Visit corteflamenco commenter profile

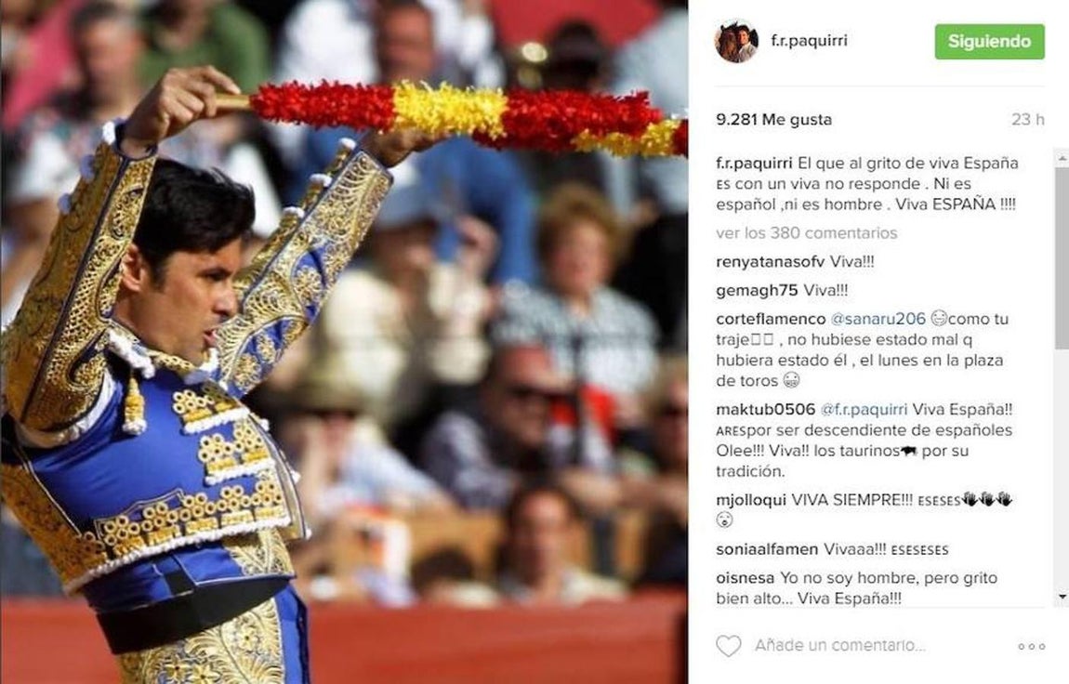(x=771, y=319)
